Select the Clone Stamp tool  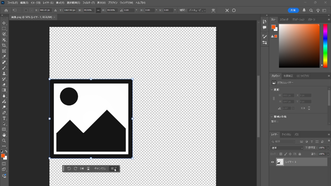[4, 73]
